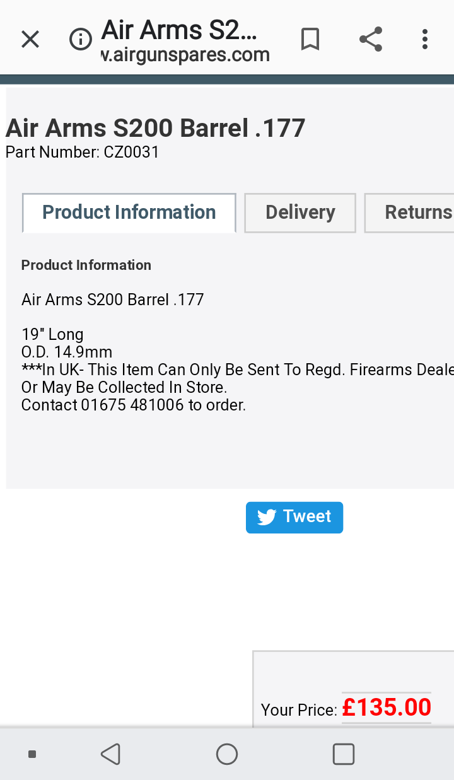Tap the airgunspares.com URL

(x=185, y=55)
